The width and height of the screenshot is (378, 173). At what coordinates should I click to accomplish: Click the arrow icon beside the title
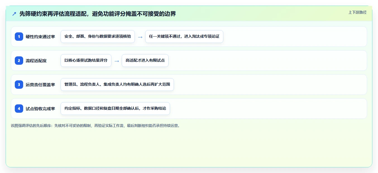[x=14, y=14]
